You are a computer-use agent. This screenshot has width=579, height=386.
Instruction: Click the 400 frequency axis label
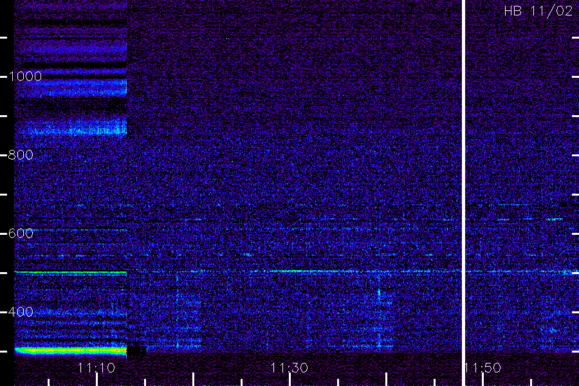21,312
